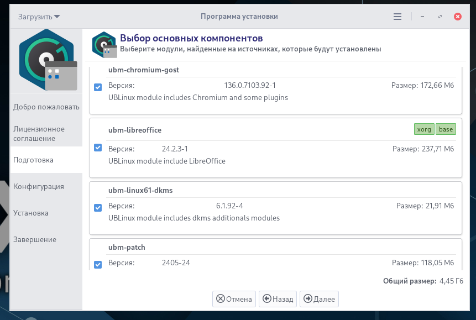
Task: Go to Добро пожаловать step in sidebar
Action: click(46, 107)
